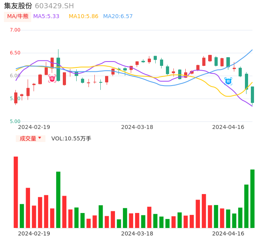Click the 2024-02-19 date label under price chart
The height and width of the screenshot is (239, 271).
click(34, 127)
